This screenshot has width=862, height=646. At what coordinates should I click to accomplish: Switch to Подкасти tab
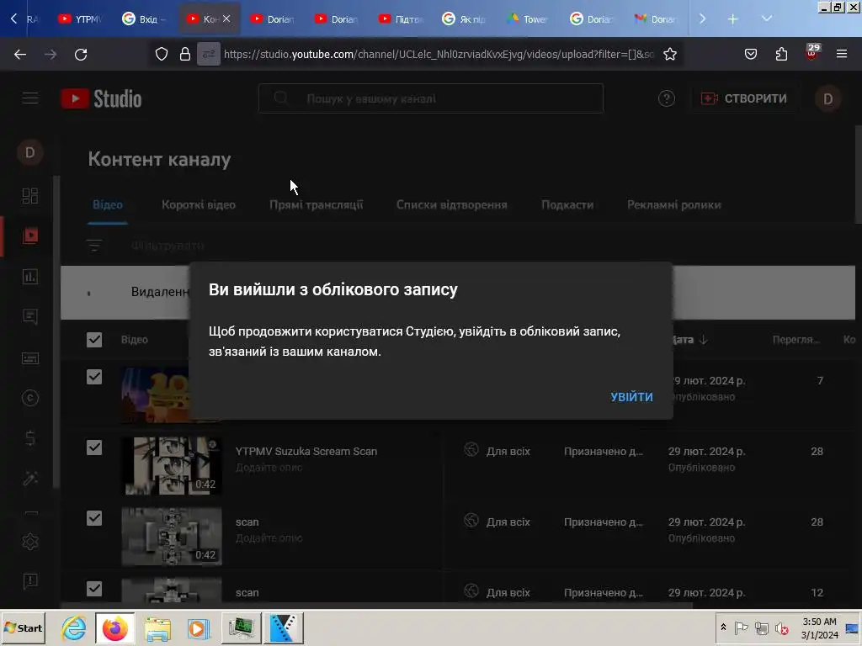pyautogui.click(x=567, y=205)
